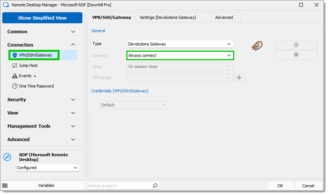This screenshot has height=195, width=328.
Task: Add a VPN group with plus button
Action: click(x=239, y=78)
